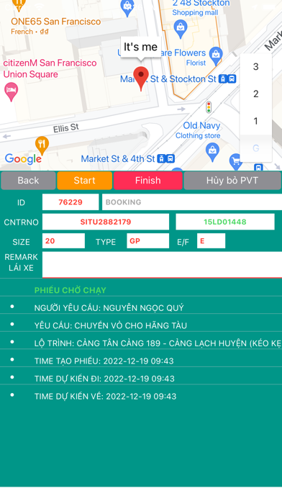Screen dimensions: 282x501
Task: Click the REMARK LÁI XE text area
Action: coord(163,265)
